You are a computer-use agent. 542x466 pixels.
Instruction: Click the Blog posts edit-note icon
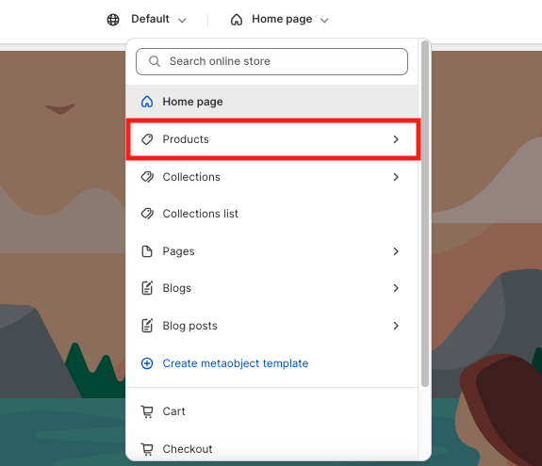tap(147, 326)
